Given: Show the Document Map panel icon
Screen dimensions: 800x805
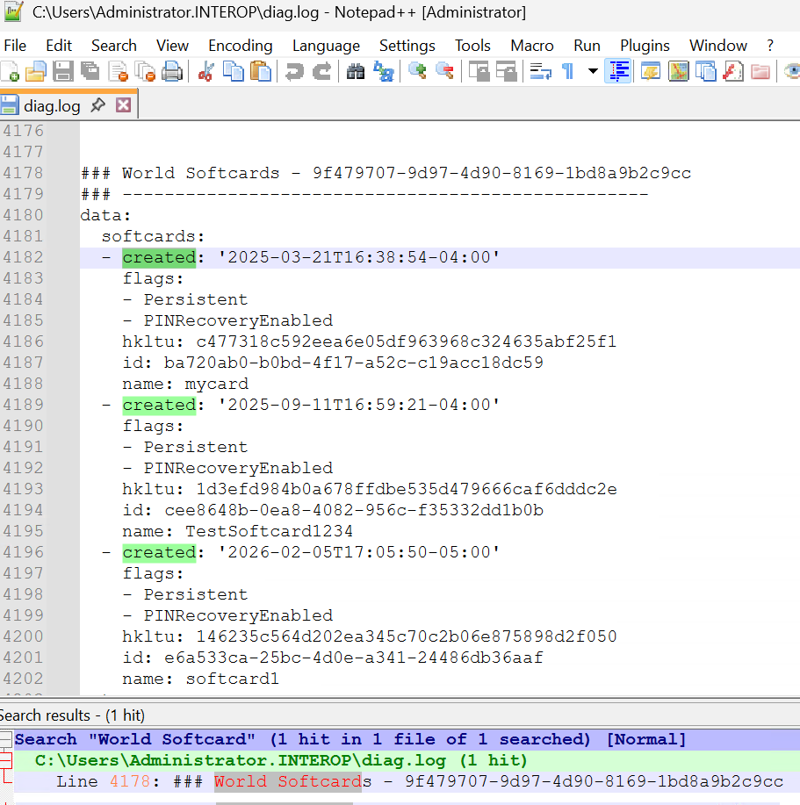Looking at the screenshot, I should (678, 71).
